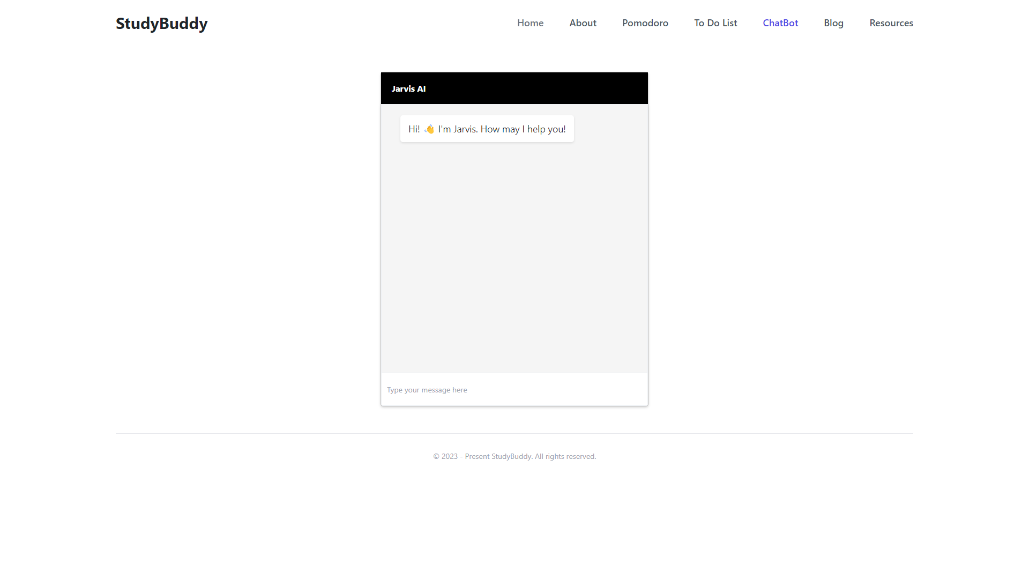Click the Jarvis AI chat title

(x=408, y=89)
